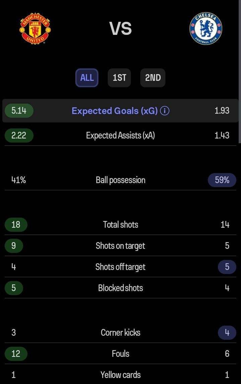Click the vertical scrollbar on right edge

pyautogui.click(x=240, y=71)
